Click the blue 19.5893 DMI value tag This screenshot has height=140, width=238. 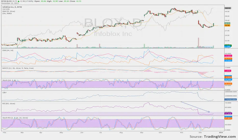[x=228, y=61]
